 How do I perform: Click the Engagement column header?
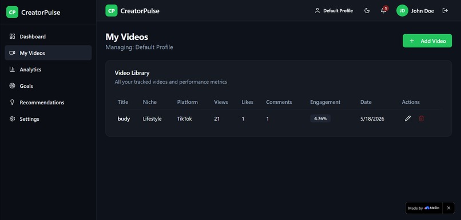(x=325, y=102)
